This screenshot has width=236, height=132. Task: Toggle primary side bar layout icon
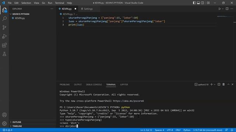[194, 3]
